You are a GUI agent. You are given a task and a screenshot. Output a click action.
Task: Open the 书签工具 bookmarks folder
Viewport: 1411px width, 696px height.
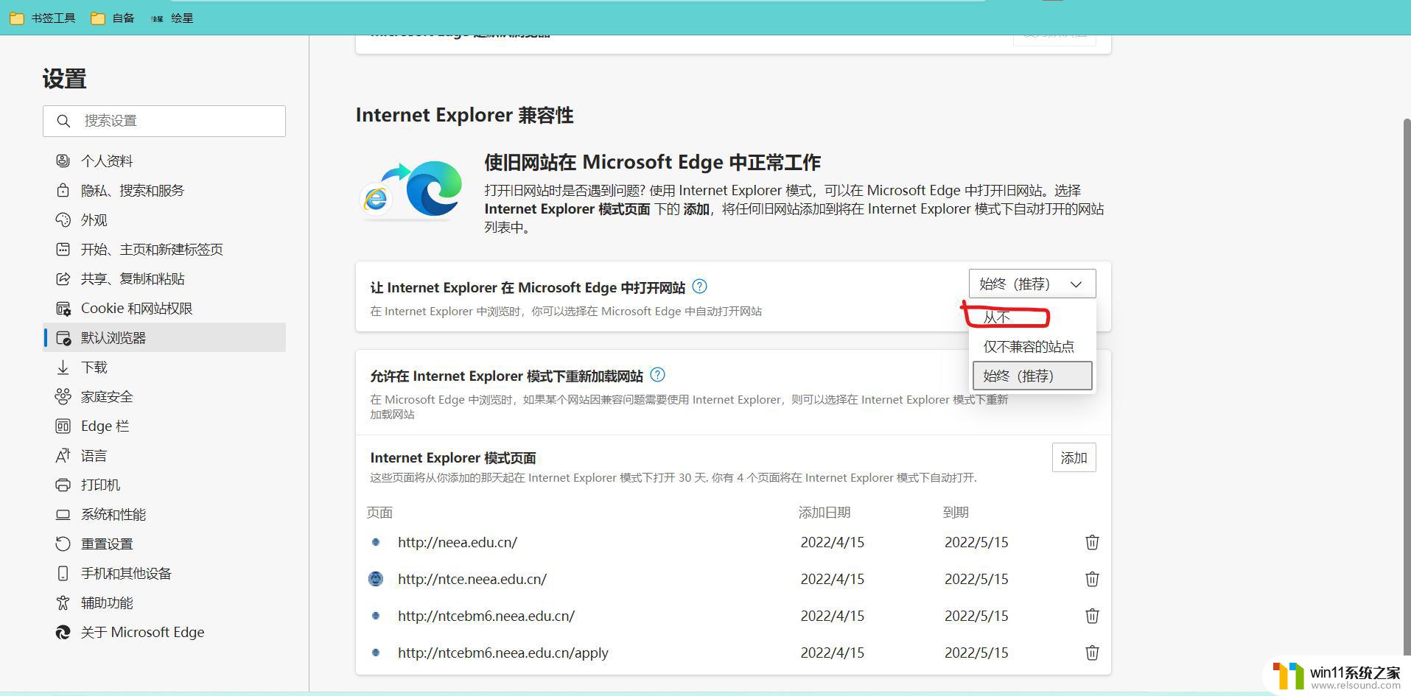click(43, 18)
